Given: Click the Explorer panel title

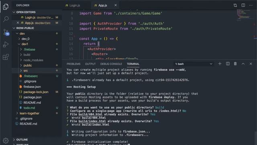Looking at the screenshot, I should pos(23,5).
